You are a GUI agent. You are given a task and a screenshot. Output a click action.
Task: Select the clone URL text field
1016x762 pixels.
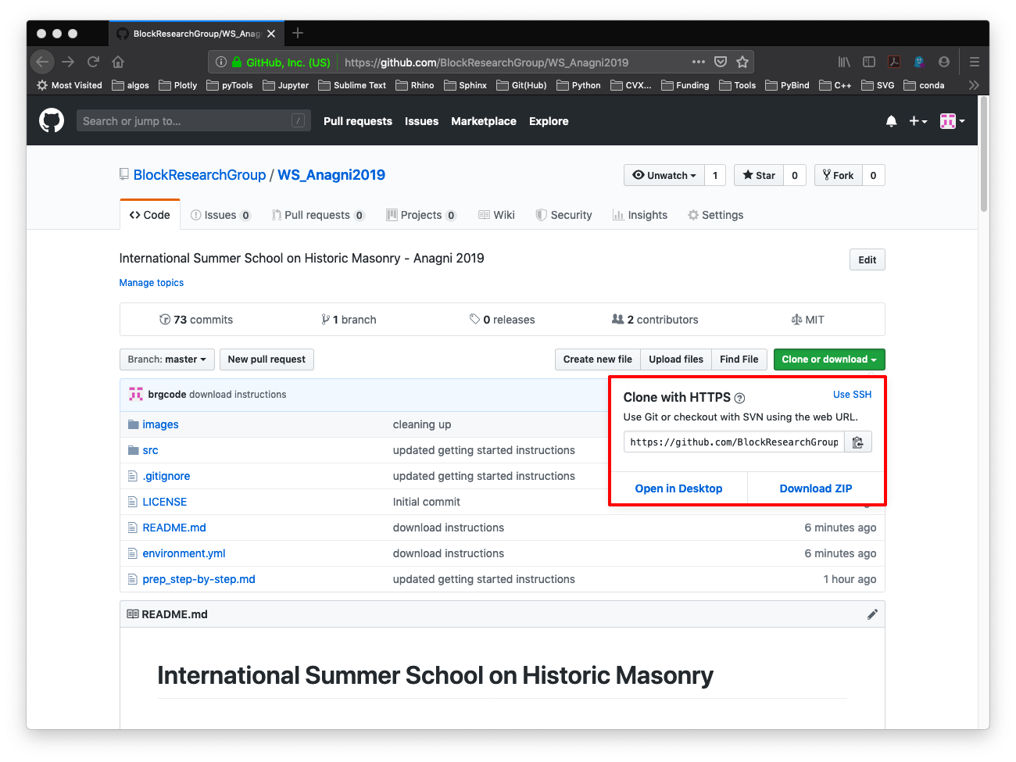pos(734,442)
